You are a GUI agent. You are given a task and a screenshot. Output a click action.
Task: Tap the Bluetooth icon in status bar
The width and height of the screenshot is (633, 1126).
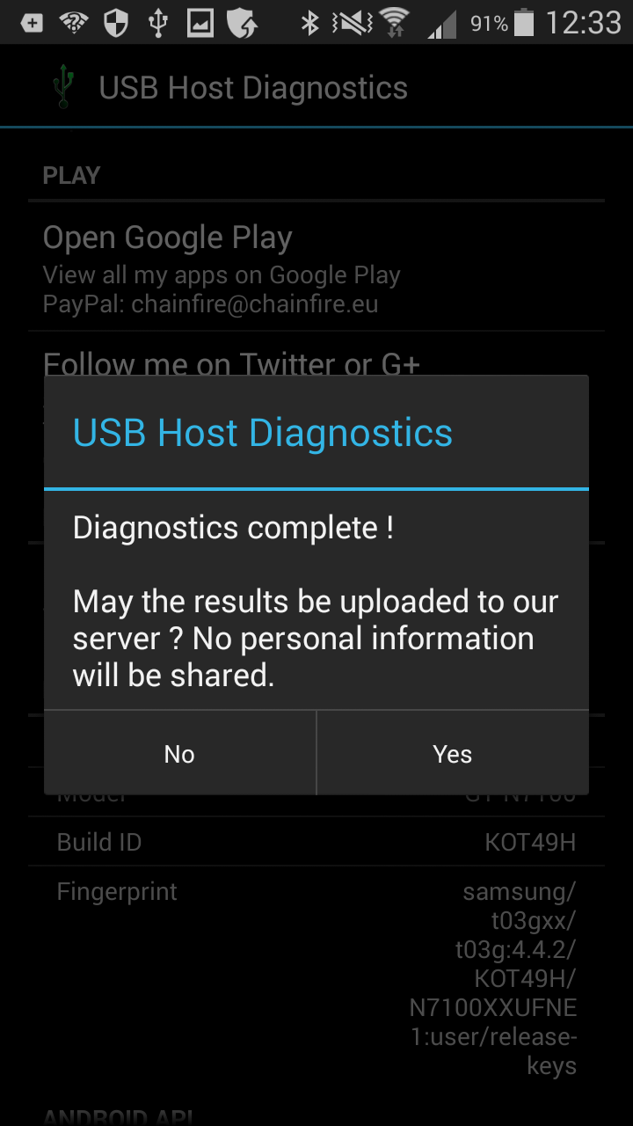point(309,23)
